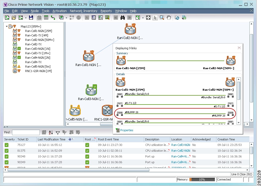
Task: Click the Go to Parent arrow icon
Action: (87, 18)
